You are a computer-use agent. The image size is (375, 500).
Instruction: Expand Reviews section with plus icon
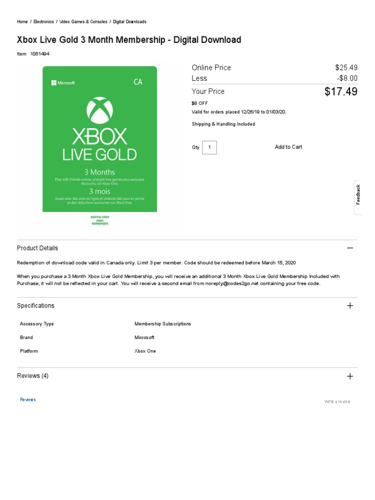click(x=350, y=376)
